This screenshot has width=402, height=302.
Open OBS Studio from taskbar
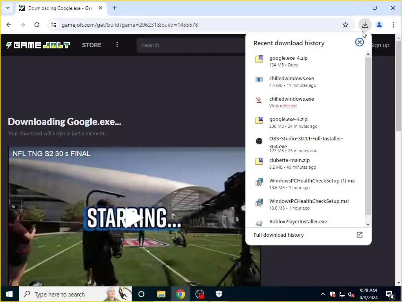click(200, 294)
